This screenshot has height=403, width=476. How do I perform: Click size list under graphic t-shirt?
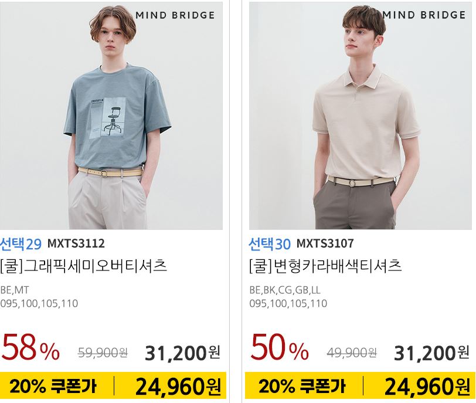tap(39, 303)
